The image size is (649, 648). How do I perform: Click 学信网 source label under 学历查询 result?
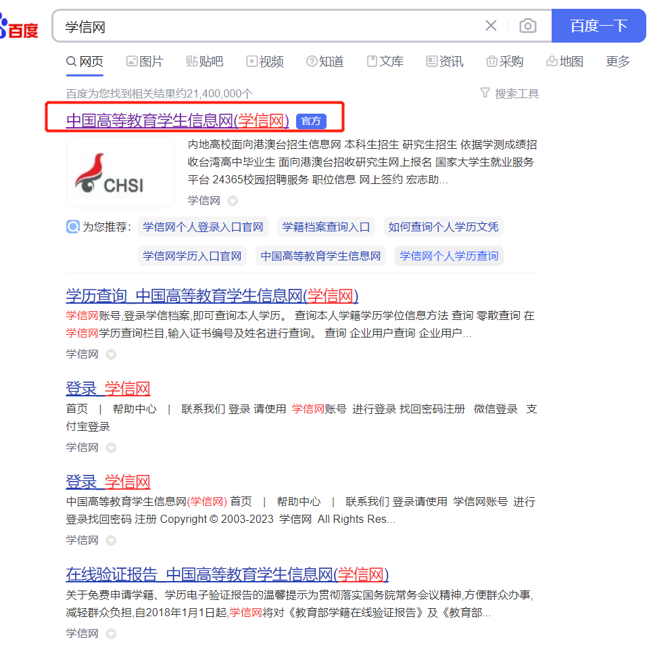(82, 354)
